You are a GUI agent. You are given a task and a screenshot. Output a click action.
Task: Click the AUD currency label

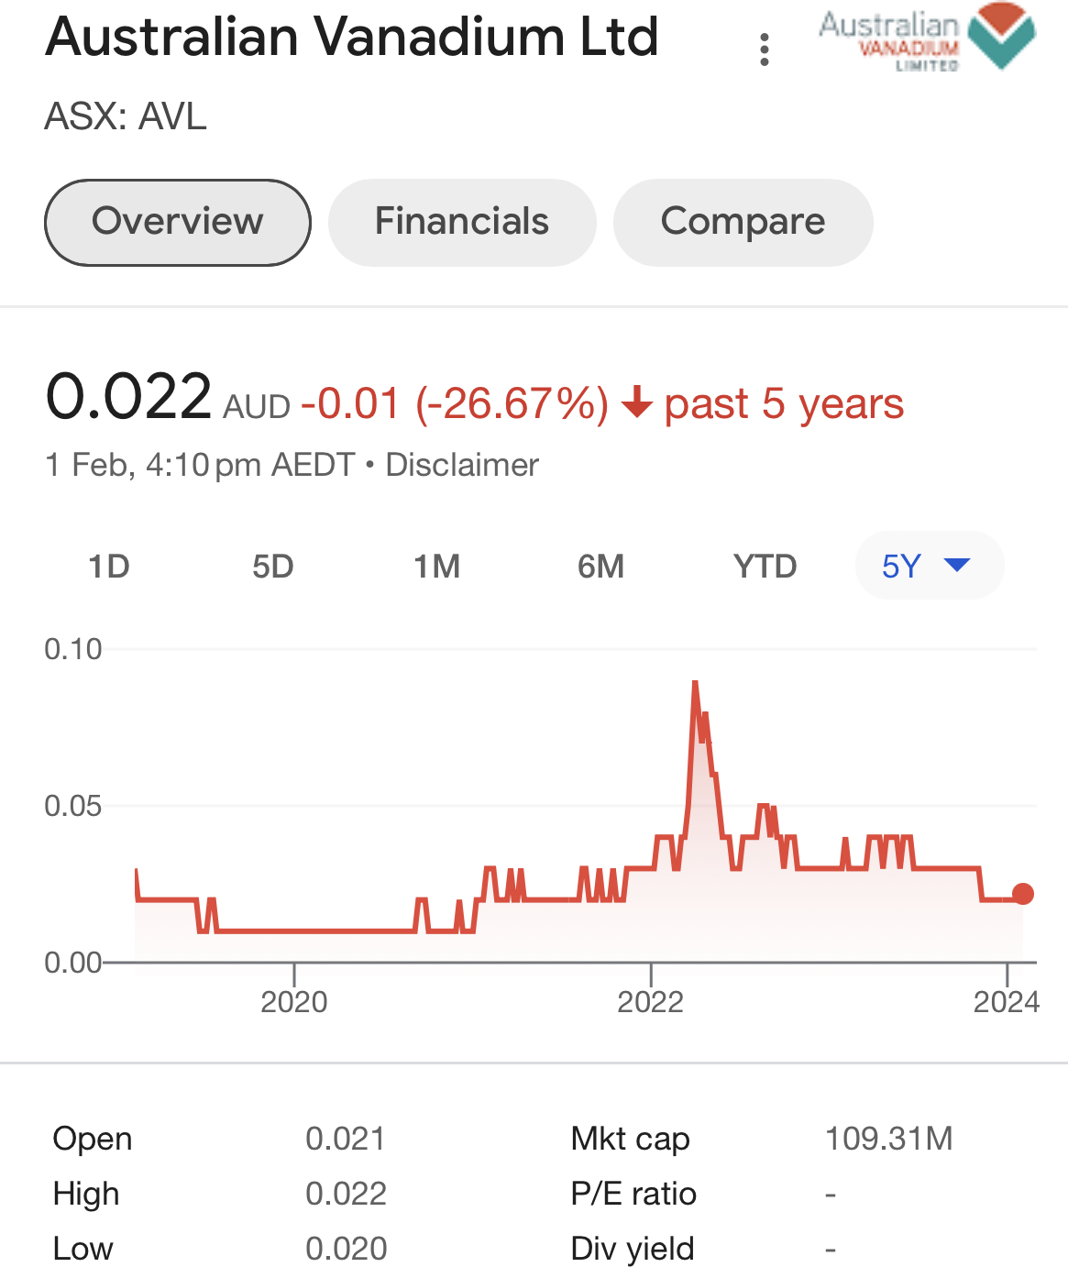point(257,407)
